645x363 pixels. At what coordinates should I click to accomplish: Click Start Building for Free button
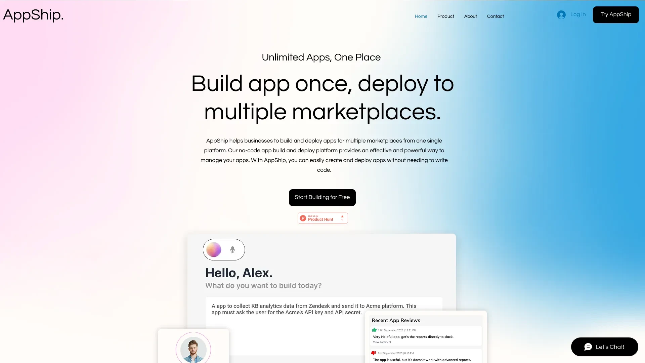[322, 197]
